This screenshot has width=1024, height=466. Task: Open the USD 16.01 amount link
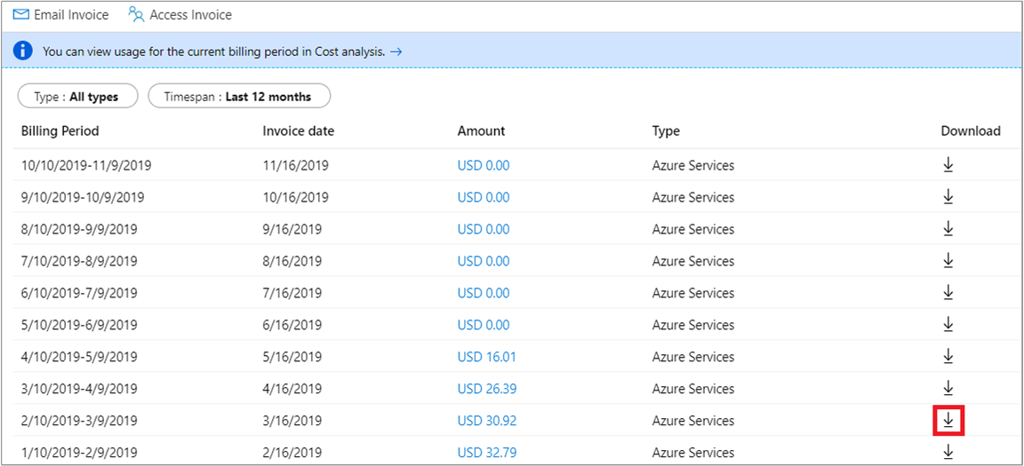tap(486, 357)
